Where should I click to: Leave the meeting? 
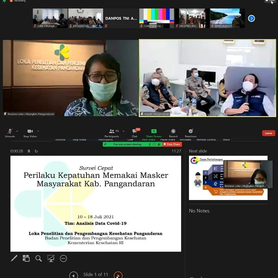click(268, 133)
